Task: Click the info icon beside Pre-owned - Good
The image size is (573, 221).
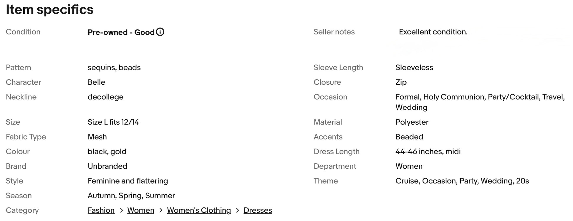Action: click(160, 32)
